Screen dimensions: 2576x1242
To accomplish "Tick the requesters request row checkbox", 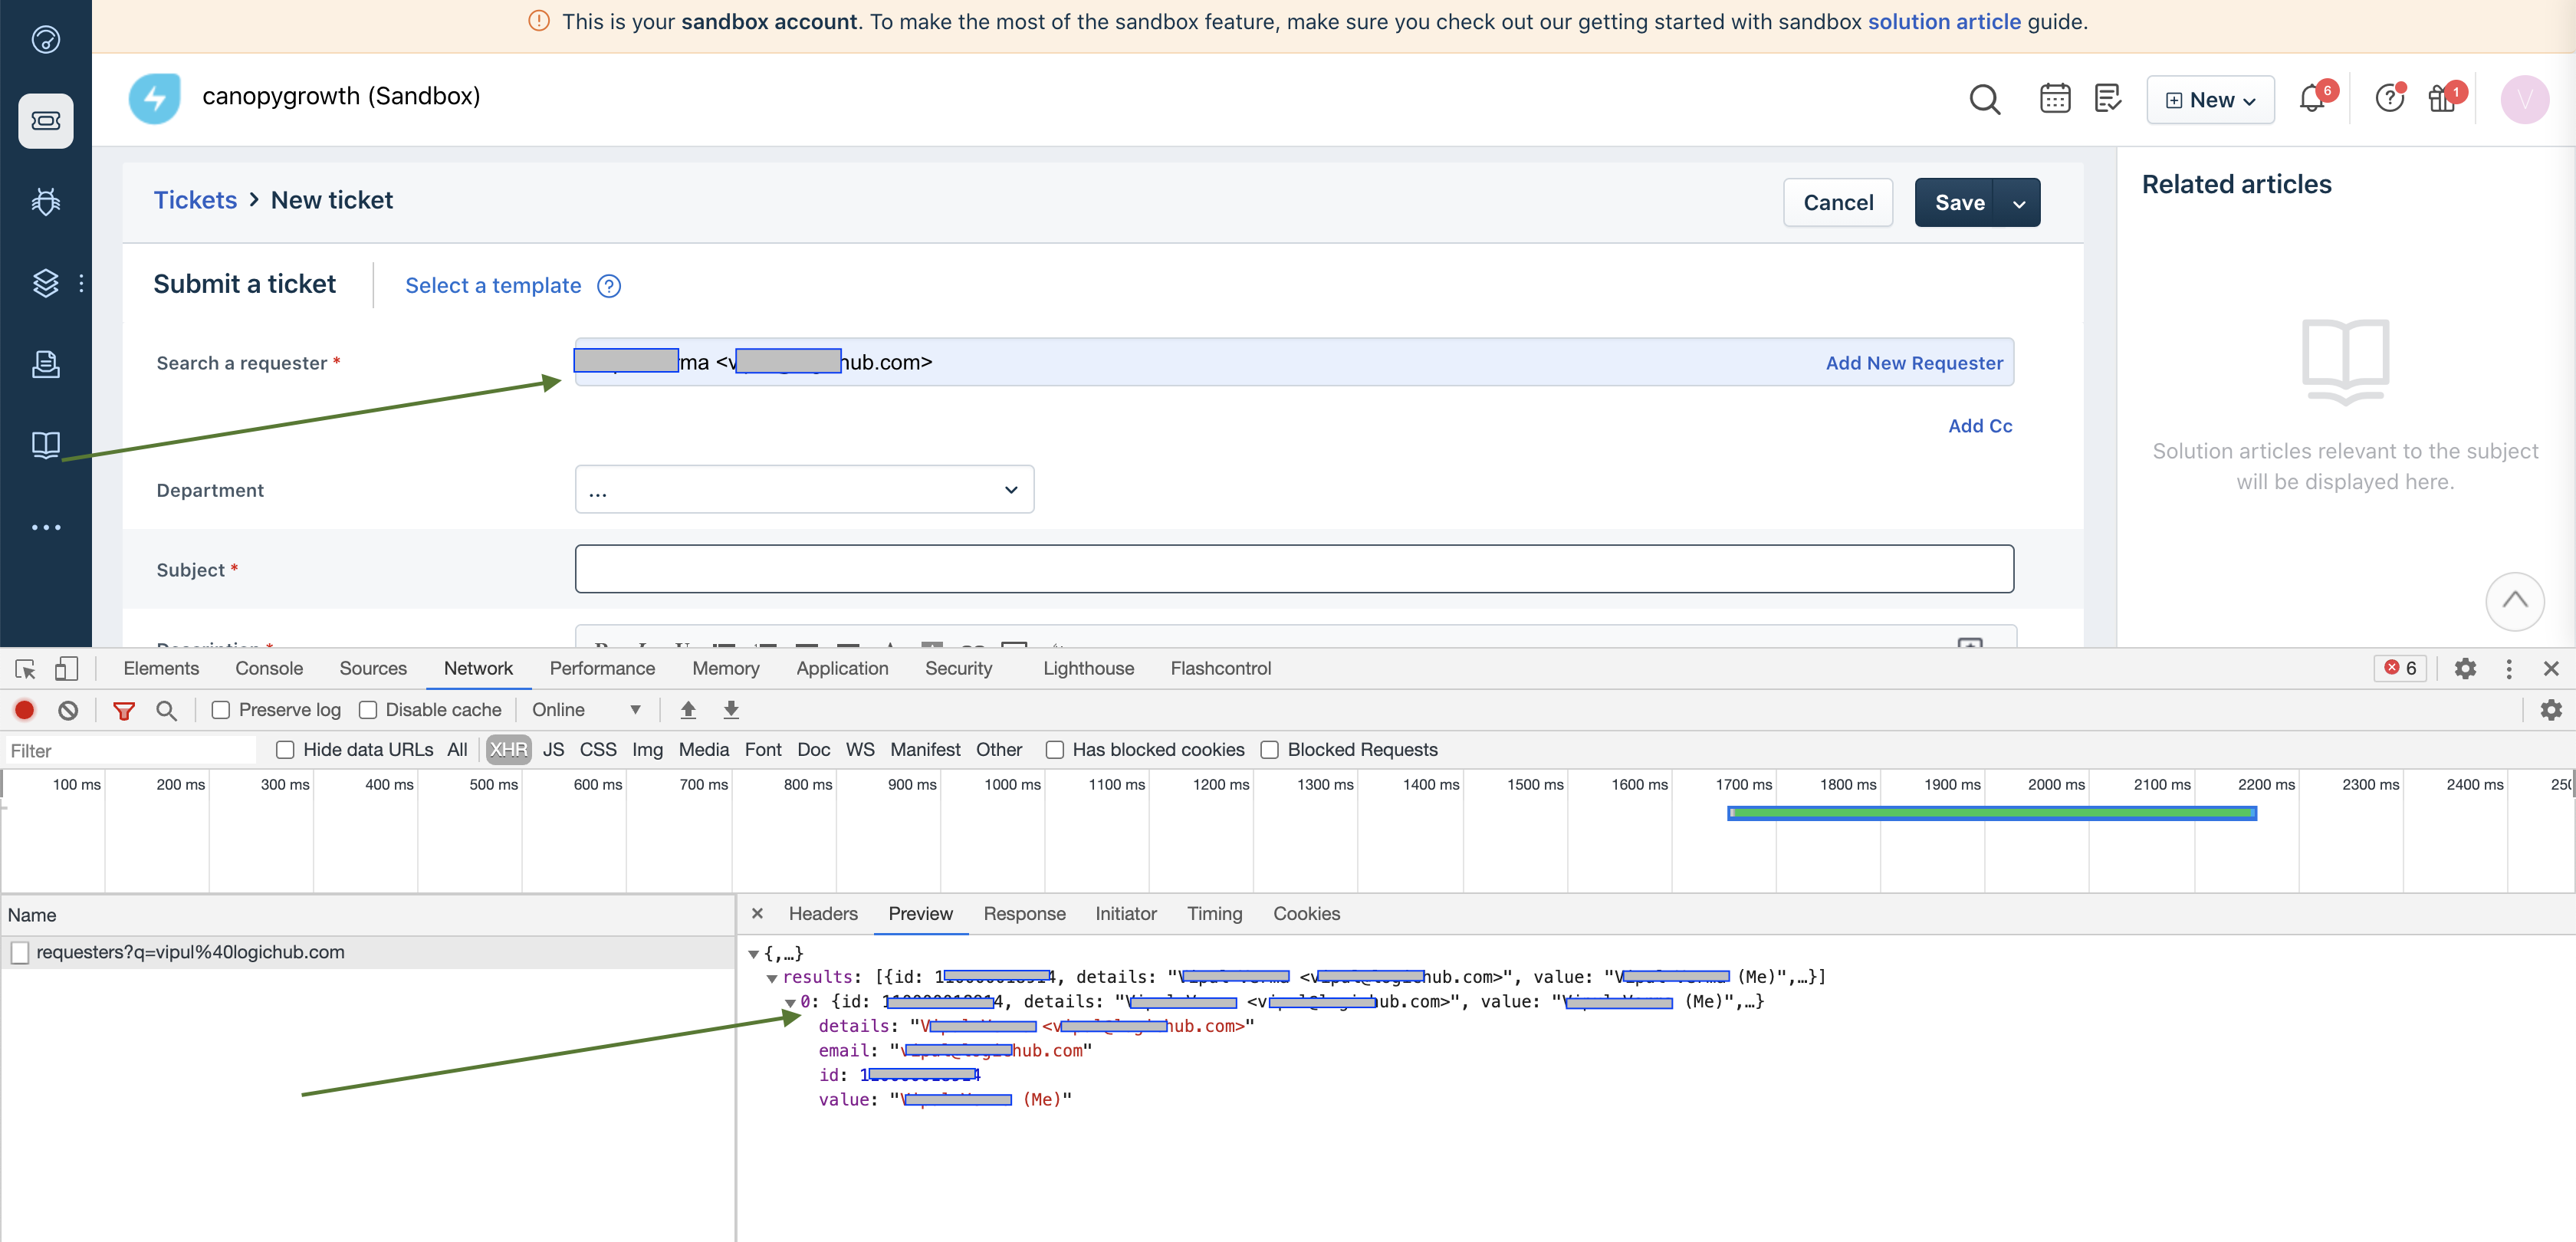I will 20,953.
